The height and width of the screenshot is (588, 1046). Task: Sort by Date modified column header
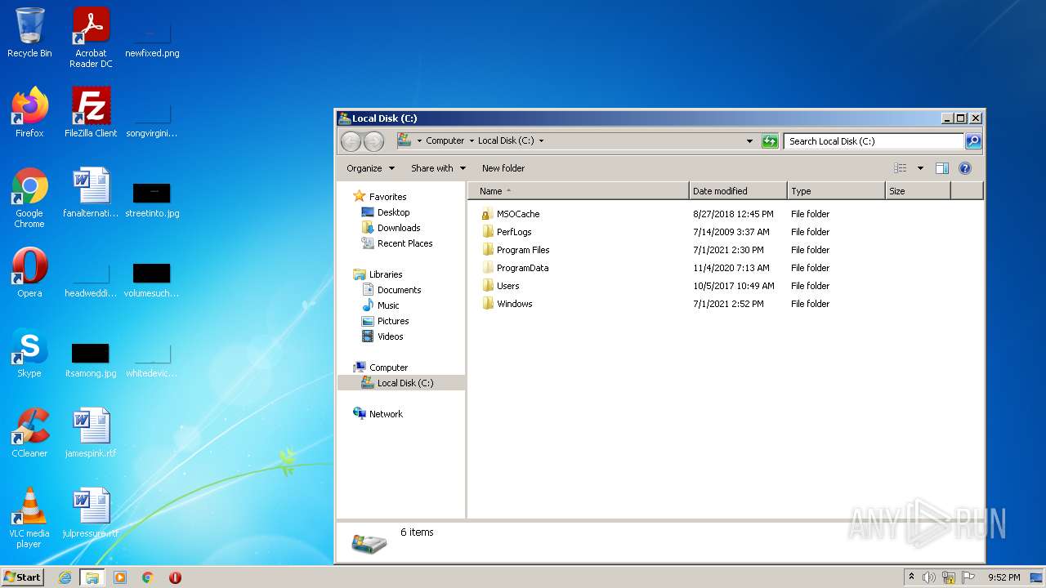(x=738, y=191)
